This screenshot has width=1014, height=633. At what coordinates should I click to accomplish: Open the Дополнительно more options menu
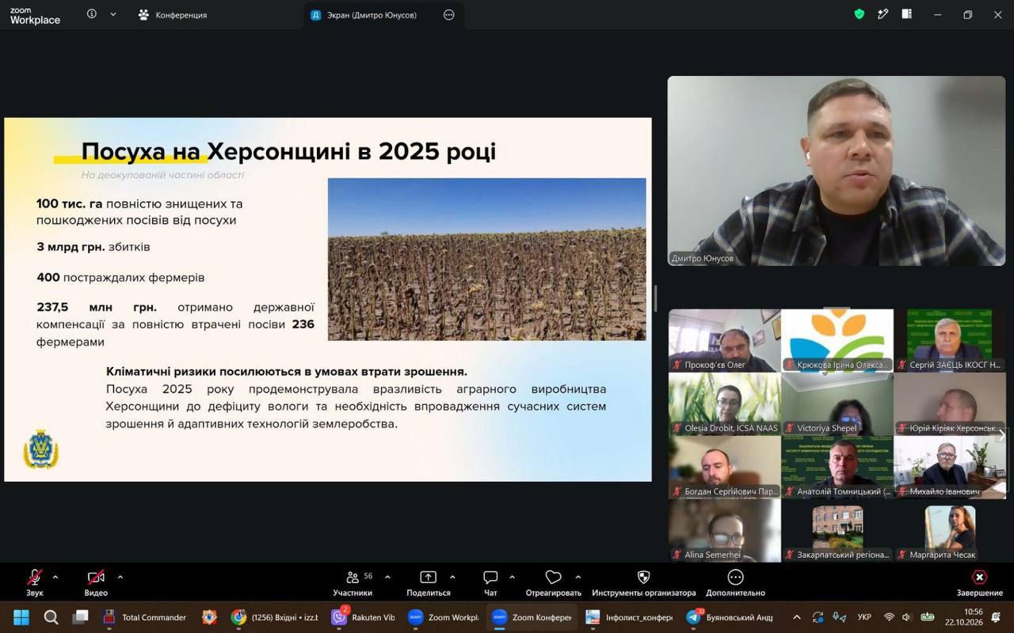tap(735, 582)
